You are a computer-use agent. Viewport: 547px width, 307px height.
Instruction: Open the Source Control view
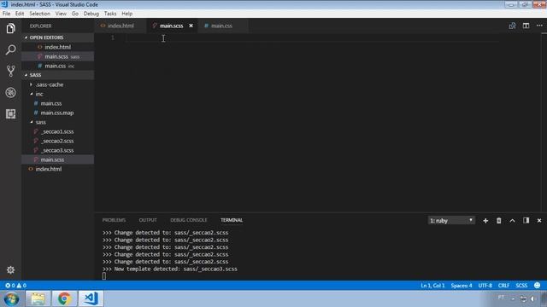click(x=10, y=71)
